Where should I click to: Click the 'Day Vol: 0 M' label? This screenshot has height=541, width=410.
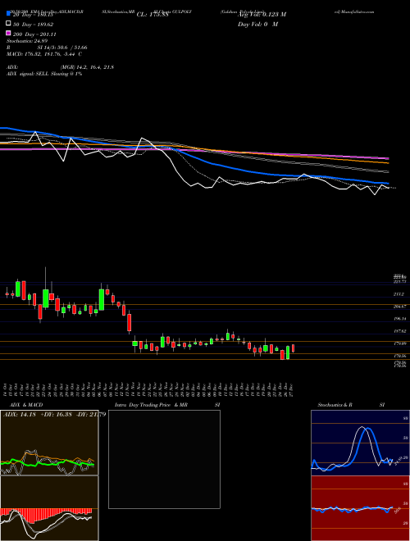[257, 25]
